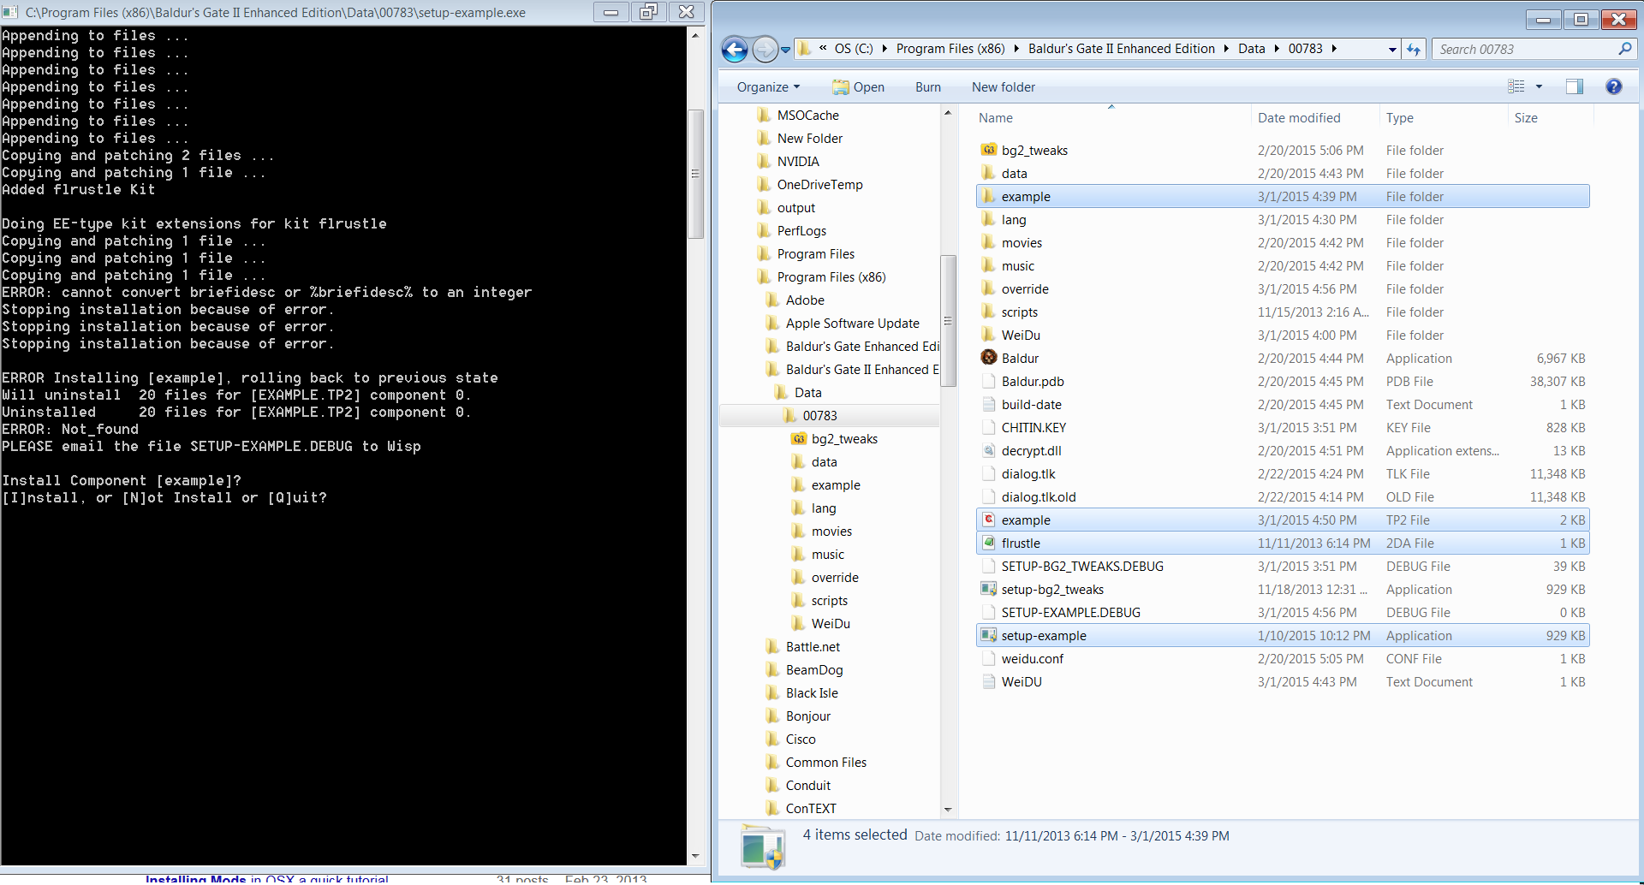This screenshot has width=1644, height=885.
Task: Click the console window scroll up arrow
Action: pyautogui.click(x=695, y=36)
